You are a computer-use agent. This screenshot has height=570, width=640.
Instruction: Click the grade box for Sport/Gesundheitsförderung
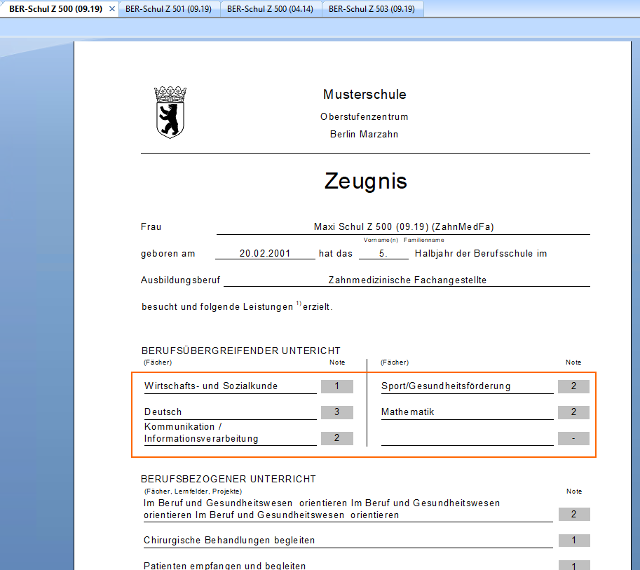(x=573, y=386)
